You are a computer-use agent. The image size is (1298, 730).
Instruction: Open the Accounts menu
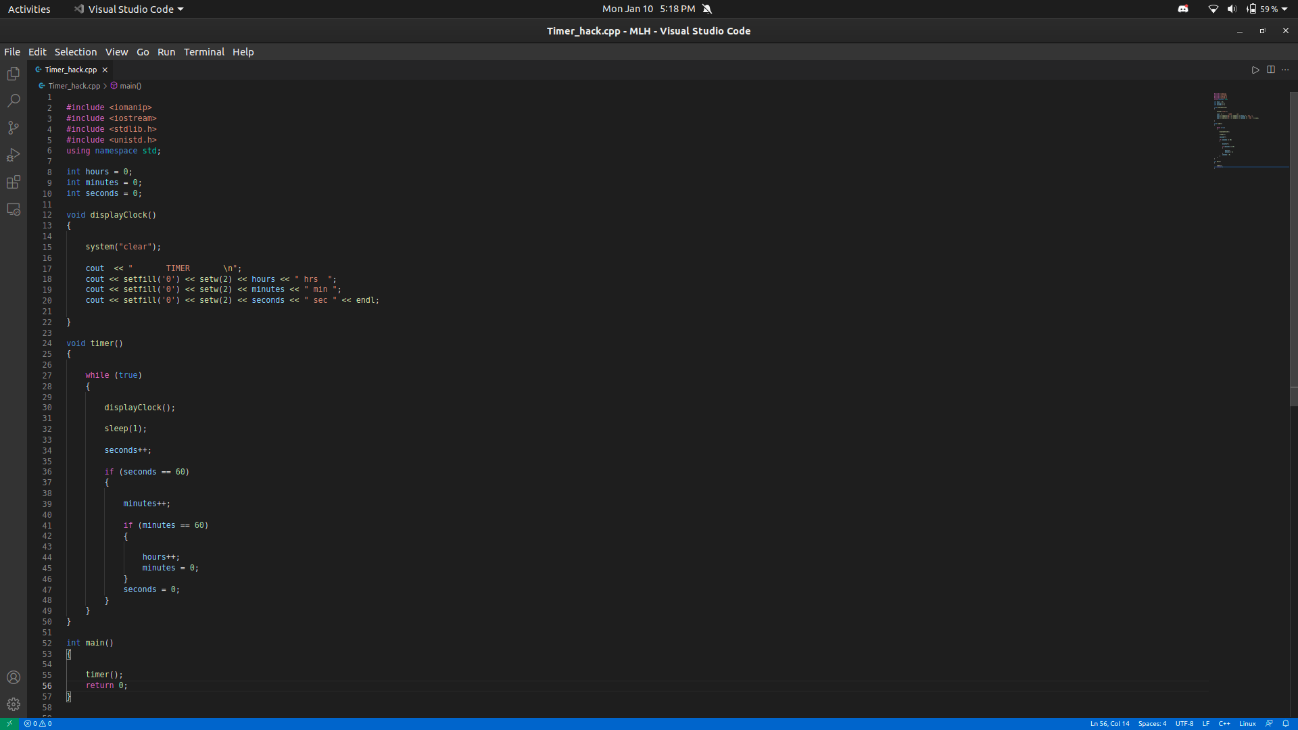pos(14,677)
